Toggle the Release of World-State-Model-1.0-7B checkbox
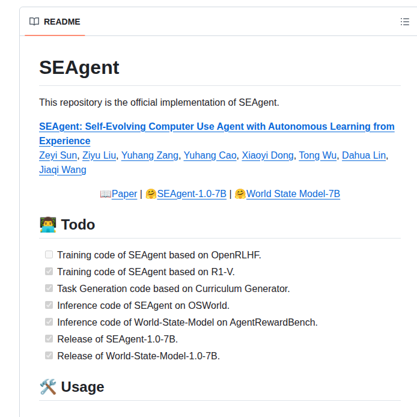The width and height of the screenshot is (417, 417). 49,355
